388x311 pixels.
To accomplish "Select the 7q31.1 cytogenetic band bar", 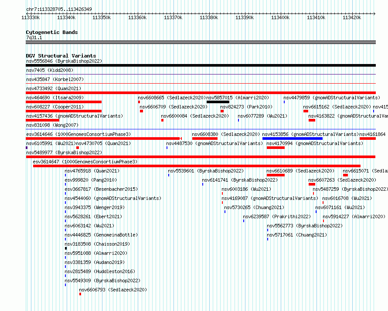I will click(201, 42).
